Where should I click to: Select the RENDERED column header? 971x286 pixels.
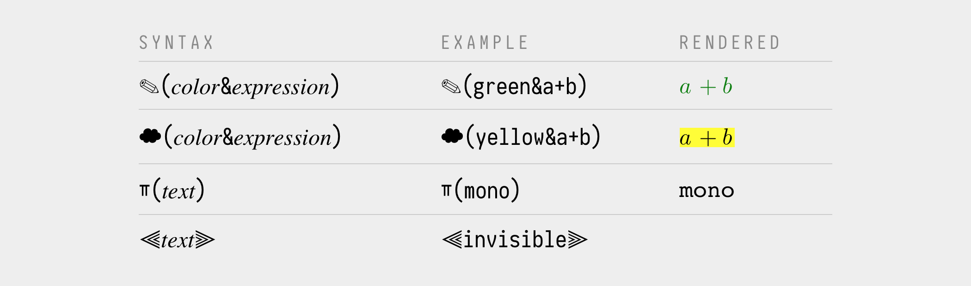730,42
